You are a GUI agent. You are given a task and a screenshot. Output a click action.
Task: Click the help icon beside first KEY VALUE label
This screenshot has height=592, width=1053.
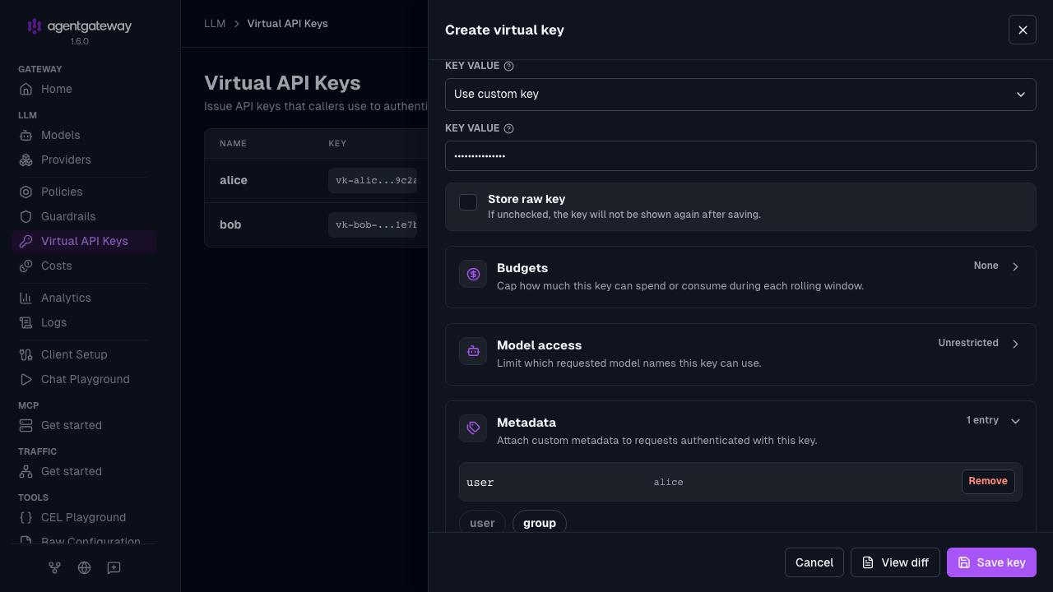(x=508, y=66)
